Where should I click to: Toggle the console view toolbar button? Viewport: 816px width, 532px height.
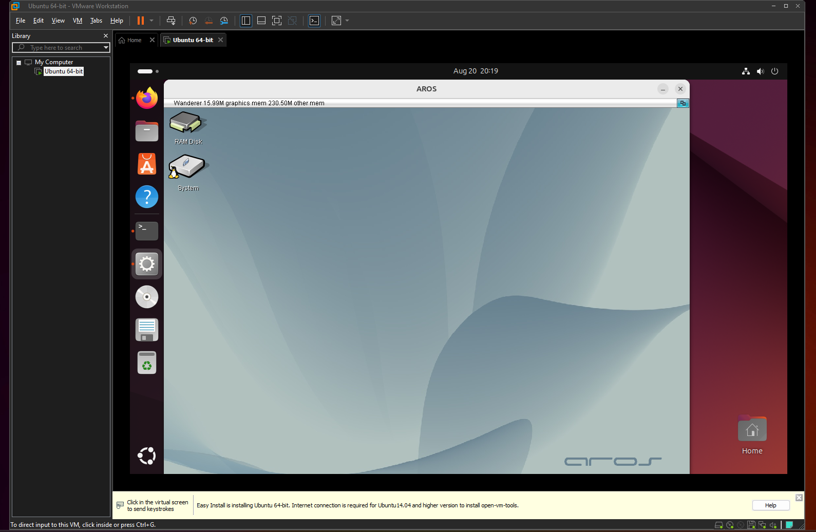[314, 21]
